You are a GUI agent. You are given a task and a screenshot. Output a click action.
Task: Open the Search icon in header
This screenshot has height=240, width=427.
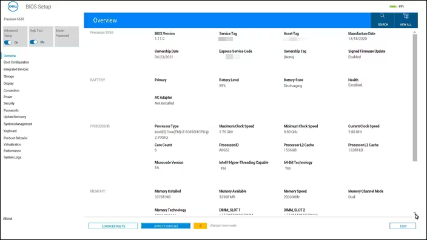click(382, 16)
